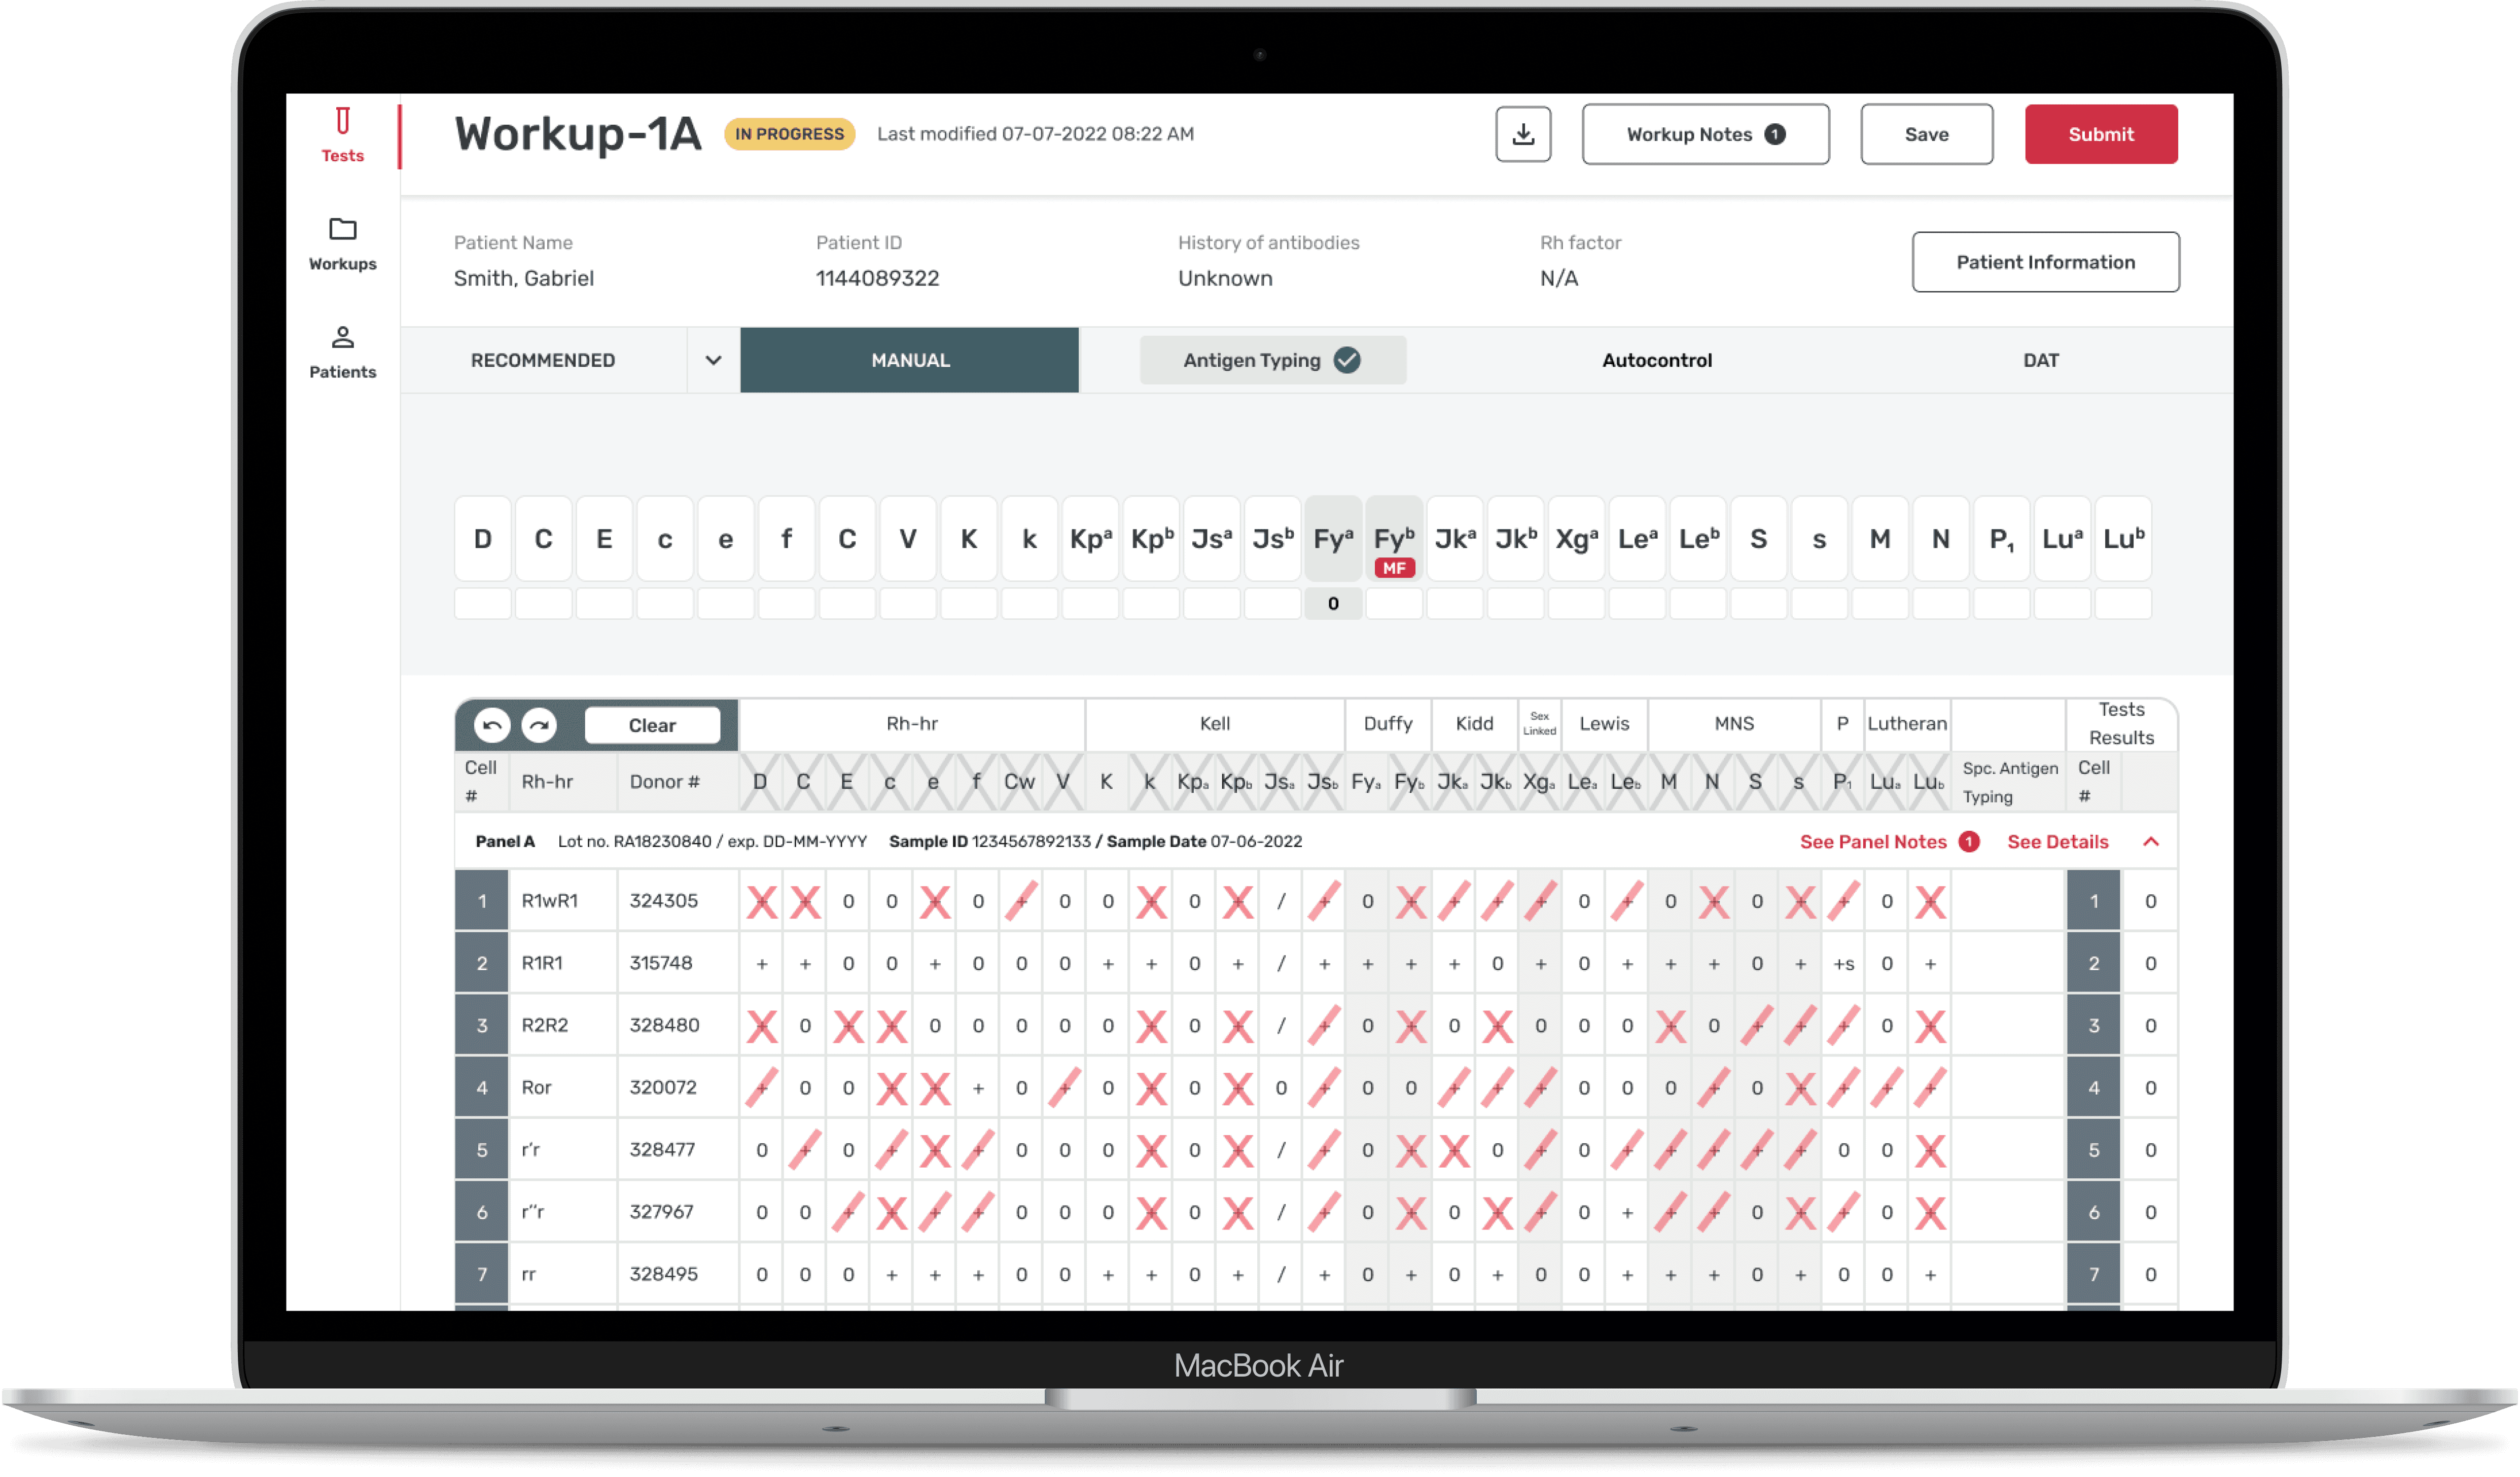The image size is (2520, 1477).
Task: Collapse Panel A with chevron up
Action: click(x=2151, y=842)
